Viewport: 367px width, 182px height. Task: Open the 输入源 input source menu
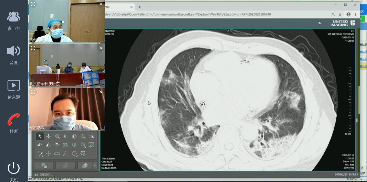point(14,86)
